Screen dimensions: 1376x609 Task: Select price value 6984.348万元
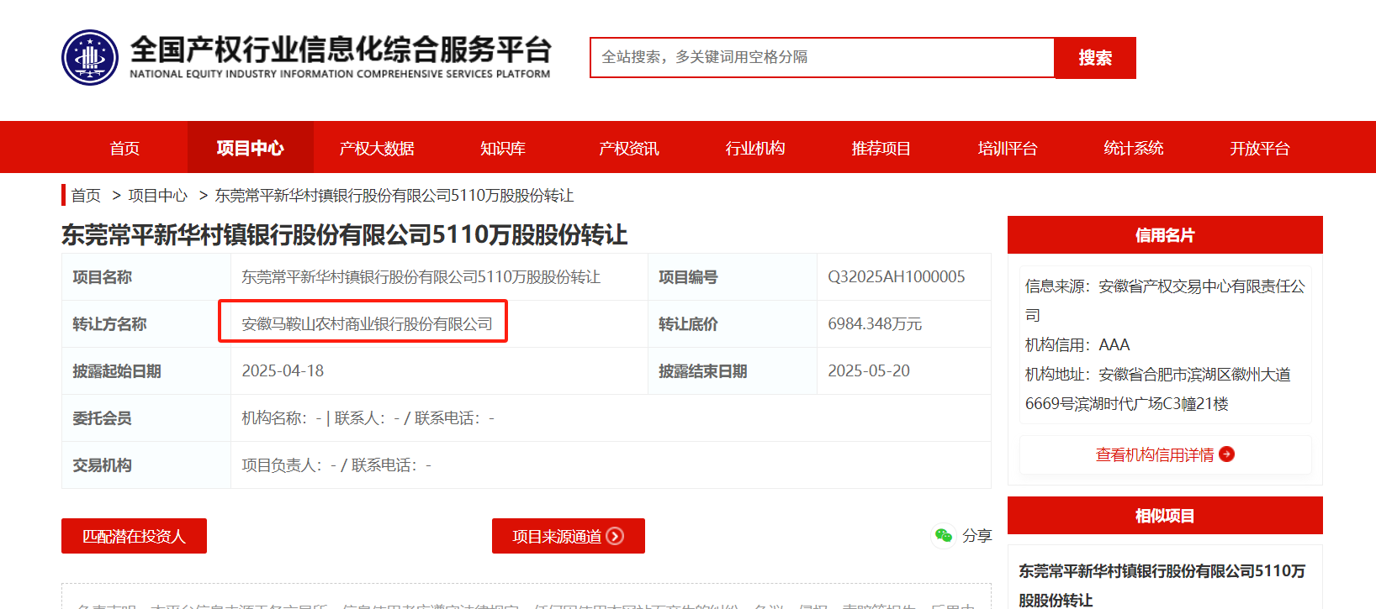pyautogui.click(x=875, y=323)
